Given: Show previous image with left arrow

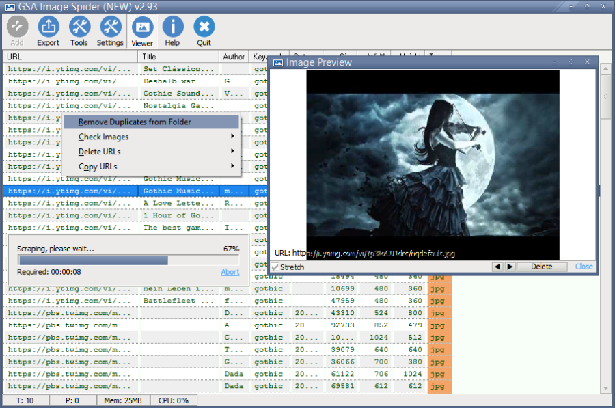Looking at the screenshot, I should [x=497, y=267].
